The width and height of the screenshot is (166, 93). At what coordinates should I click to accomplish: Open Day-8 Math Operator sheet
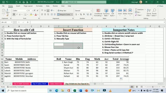(x=22, y=84)
